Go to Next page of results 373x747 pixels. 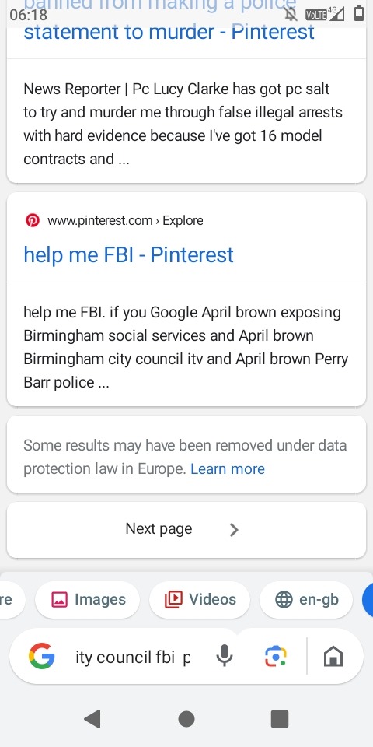[x=186, y=529]
